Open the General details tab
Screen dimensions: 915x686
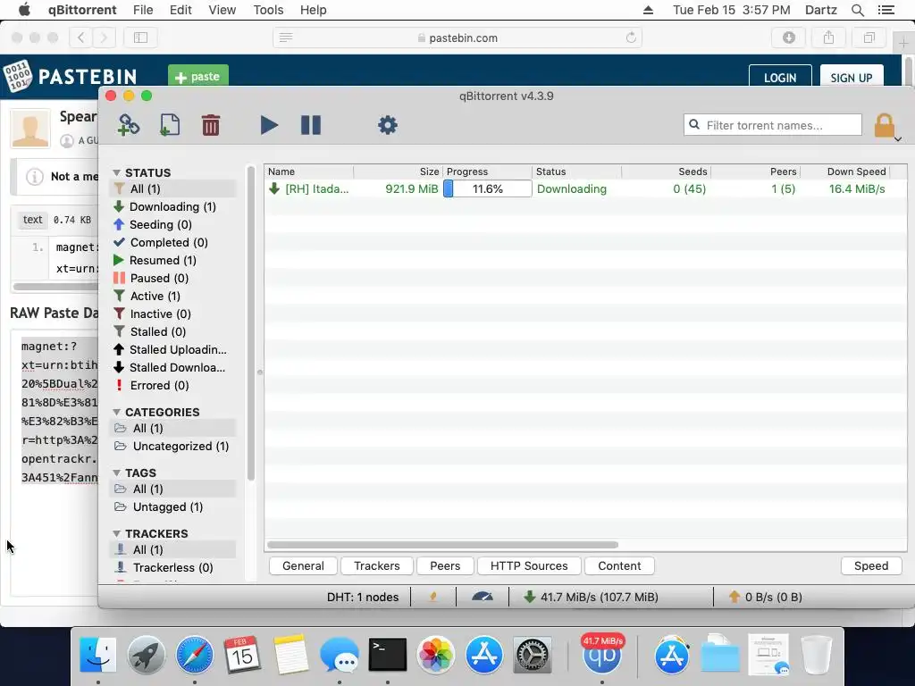[303, 565]
